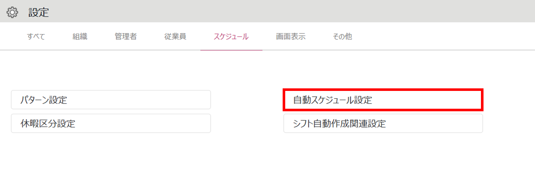Open 休暇区分設定

point(111,123)
